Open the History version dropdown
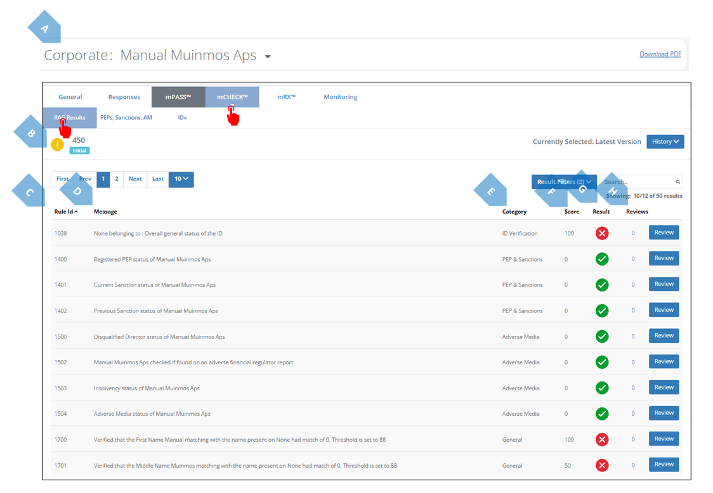The width and height of the screenshot is (713, 493). (x=665, y=141)
